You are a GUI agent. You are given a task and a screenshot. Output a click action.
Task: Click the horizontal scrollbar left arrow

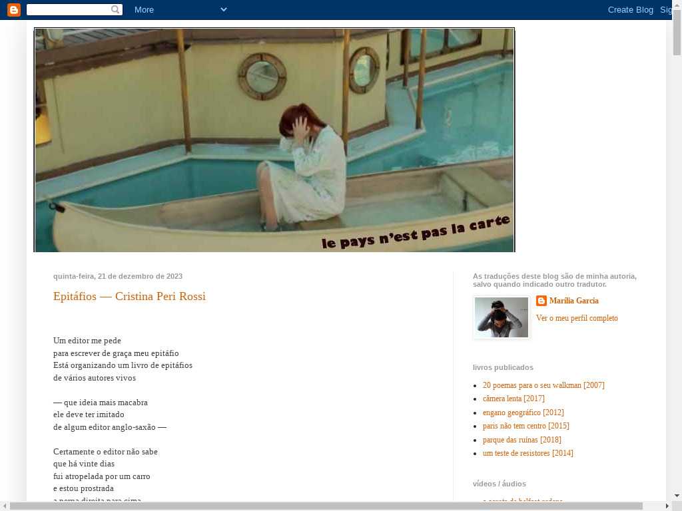[5, 506]
